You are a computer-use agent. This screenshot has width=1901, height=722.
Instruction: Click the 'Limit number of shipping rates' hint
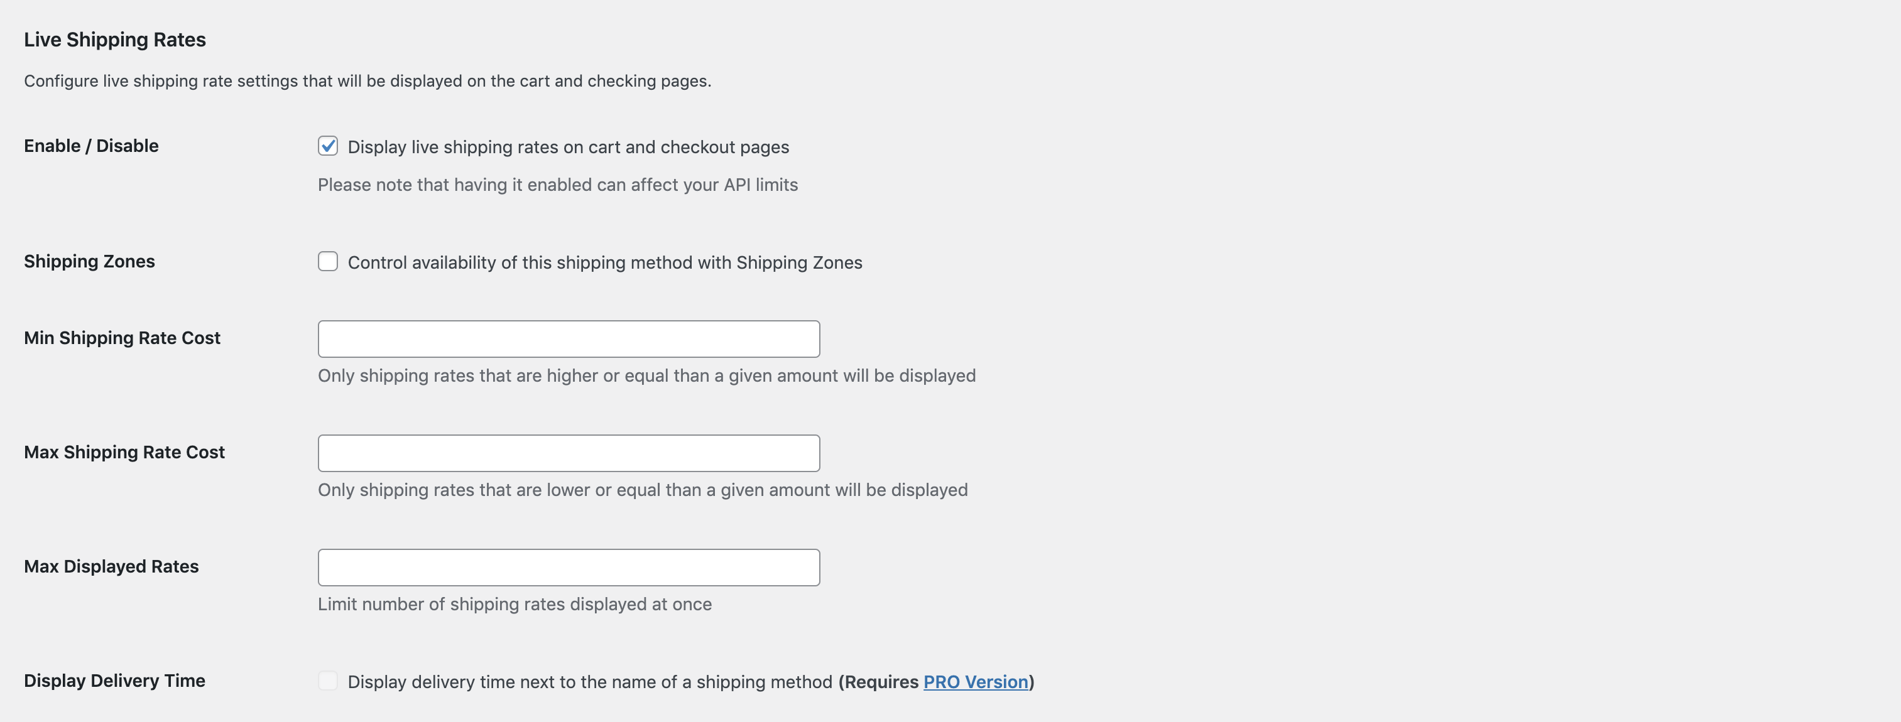click(515, 604)
